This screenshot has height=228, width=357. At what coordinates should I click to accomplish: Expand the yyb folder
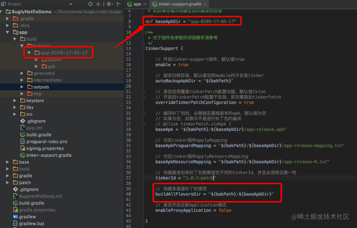pos(36,66)
